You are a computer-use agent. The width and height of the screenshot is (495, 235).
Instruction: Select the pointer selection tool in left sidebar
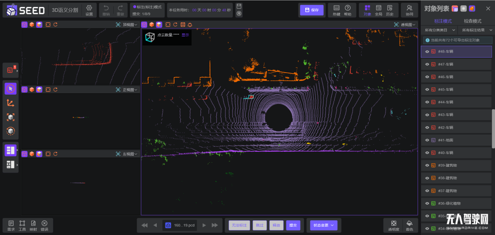(11, 89)
